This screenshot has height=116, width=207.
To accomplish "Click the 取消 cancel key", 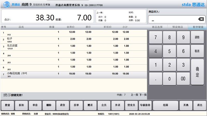I will point(197,51).
